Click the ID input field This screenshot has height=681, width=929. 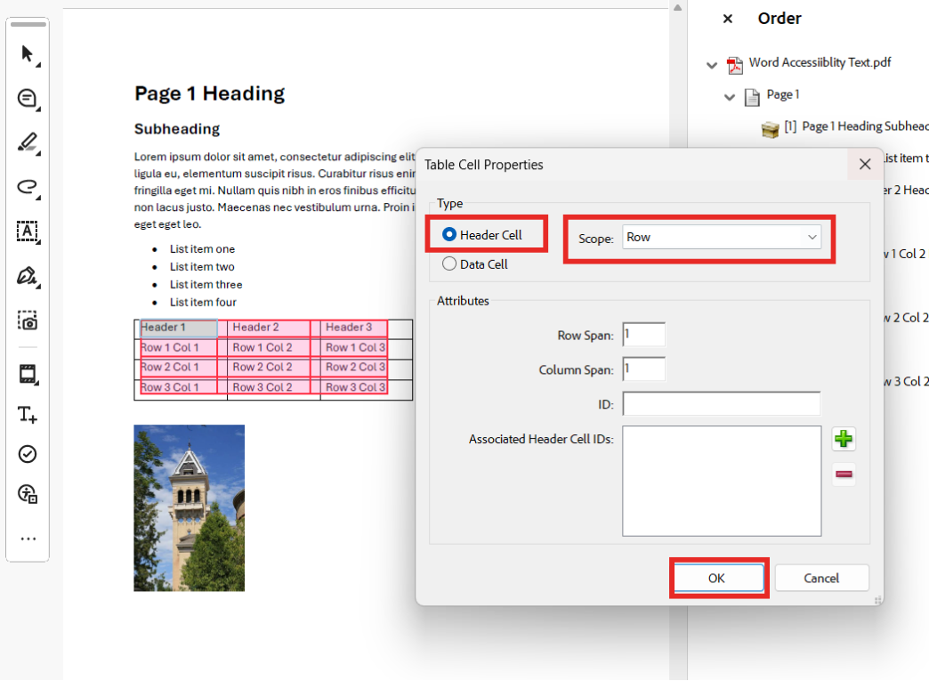[722, 403]
